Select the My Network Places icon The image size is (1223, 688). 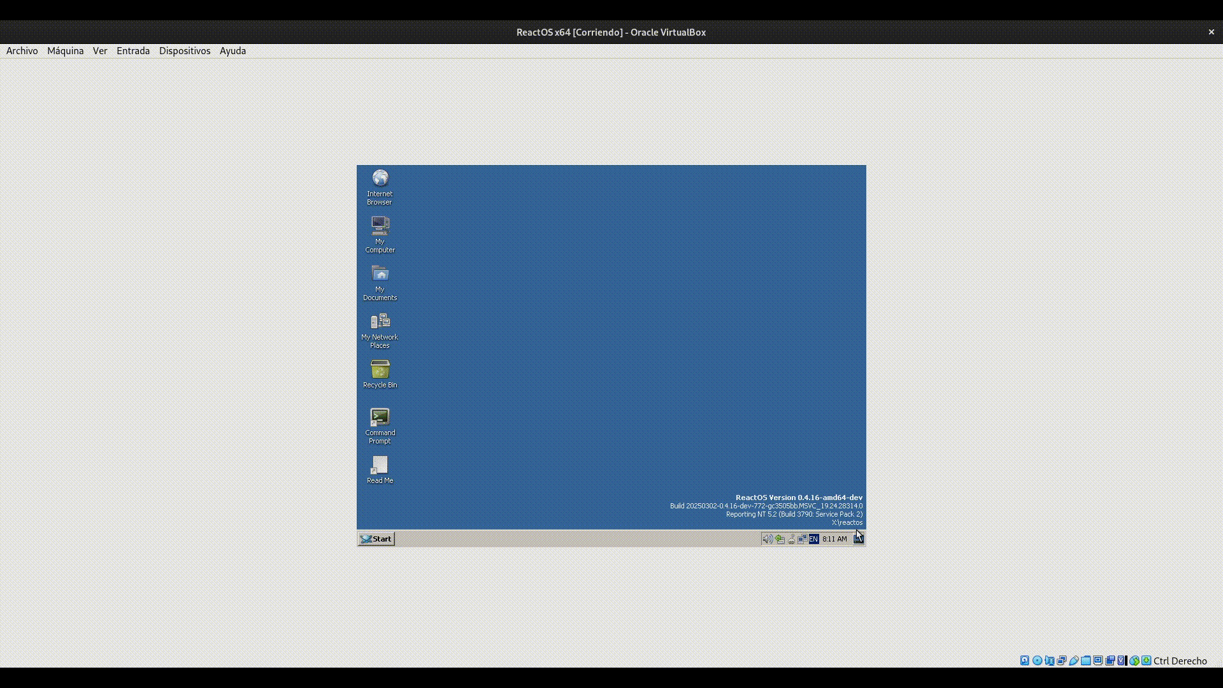pos(380,331)
